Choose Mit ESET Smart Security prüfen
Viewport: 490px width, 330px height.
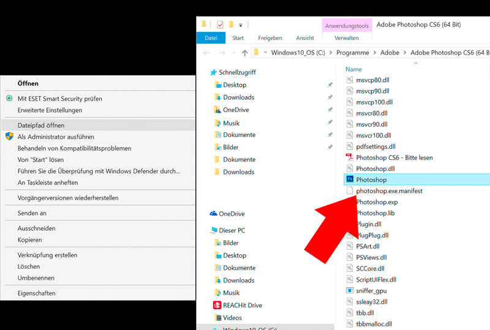(99, 99)
